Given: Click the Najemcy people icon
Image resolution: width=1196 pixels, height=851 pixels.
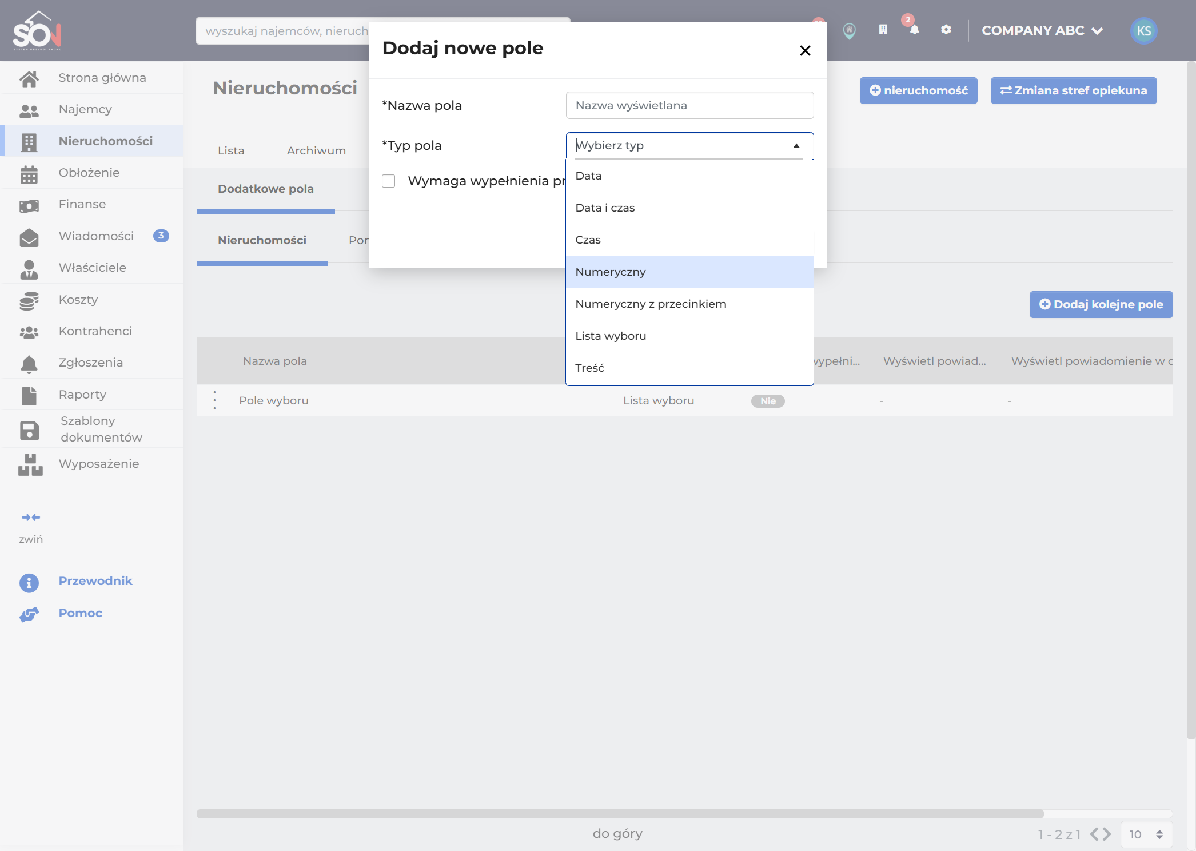Looking at the screenshot, I should click(x=29, y=110).
